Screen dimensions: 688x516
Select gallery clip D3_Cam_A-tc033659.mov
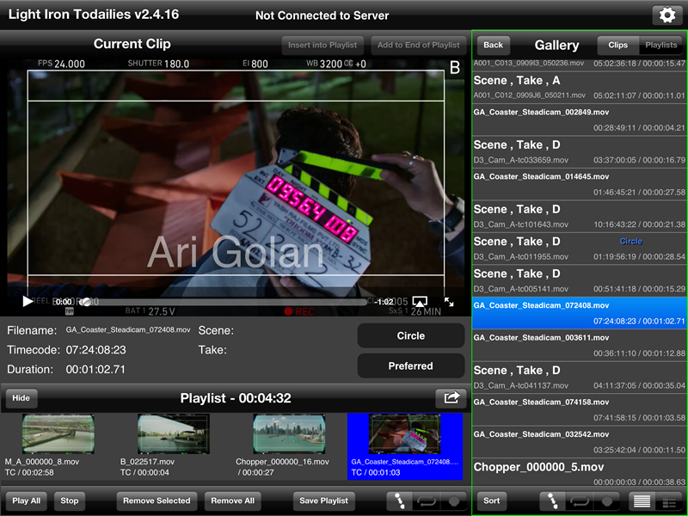[x=579, y=152]
